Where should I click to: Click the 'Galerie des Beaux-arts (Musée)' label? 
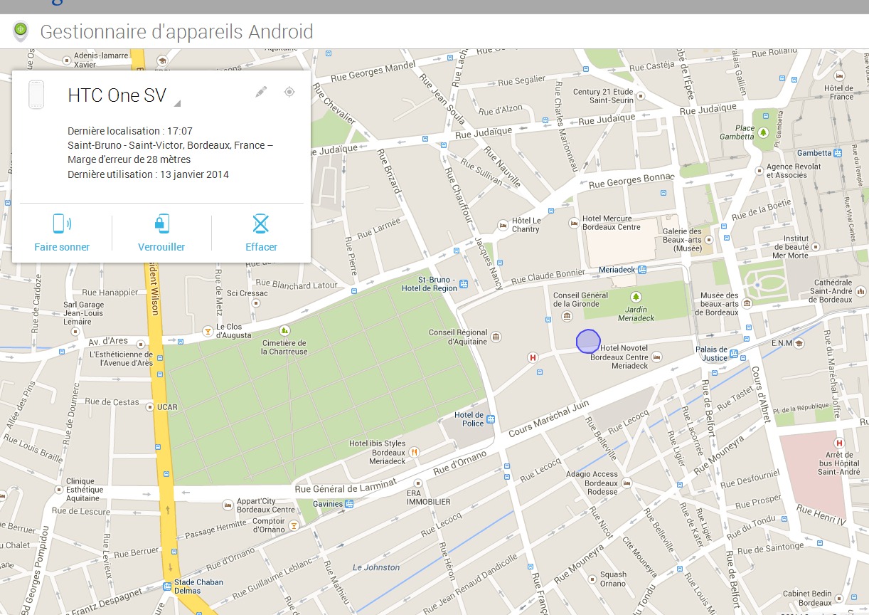coord(682,240)
